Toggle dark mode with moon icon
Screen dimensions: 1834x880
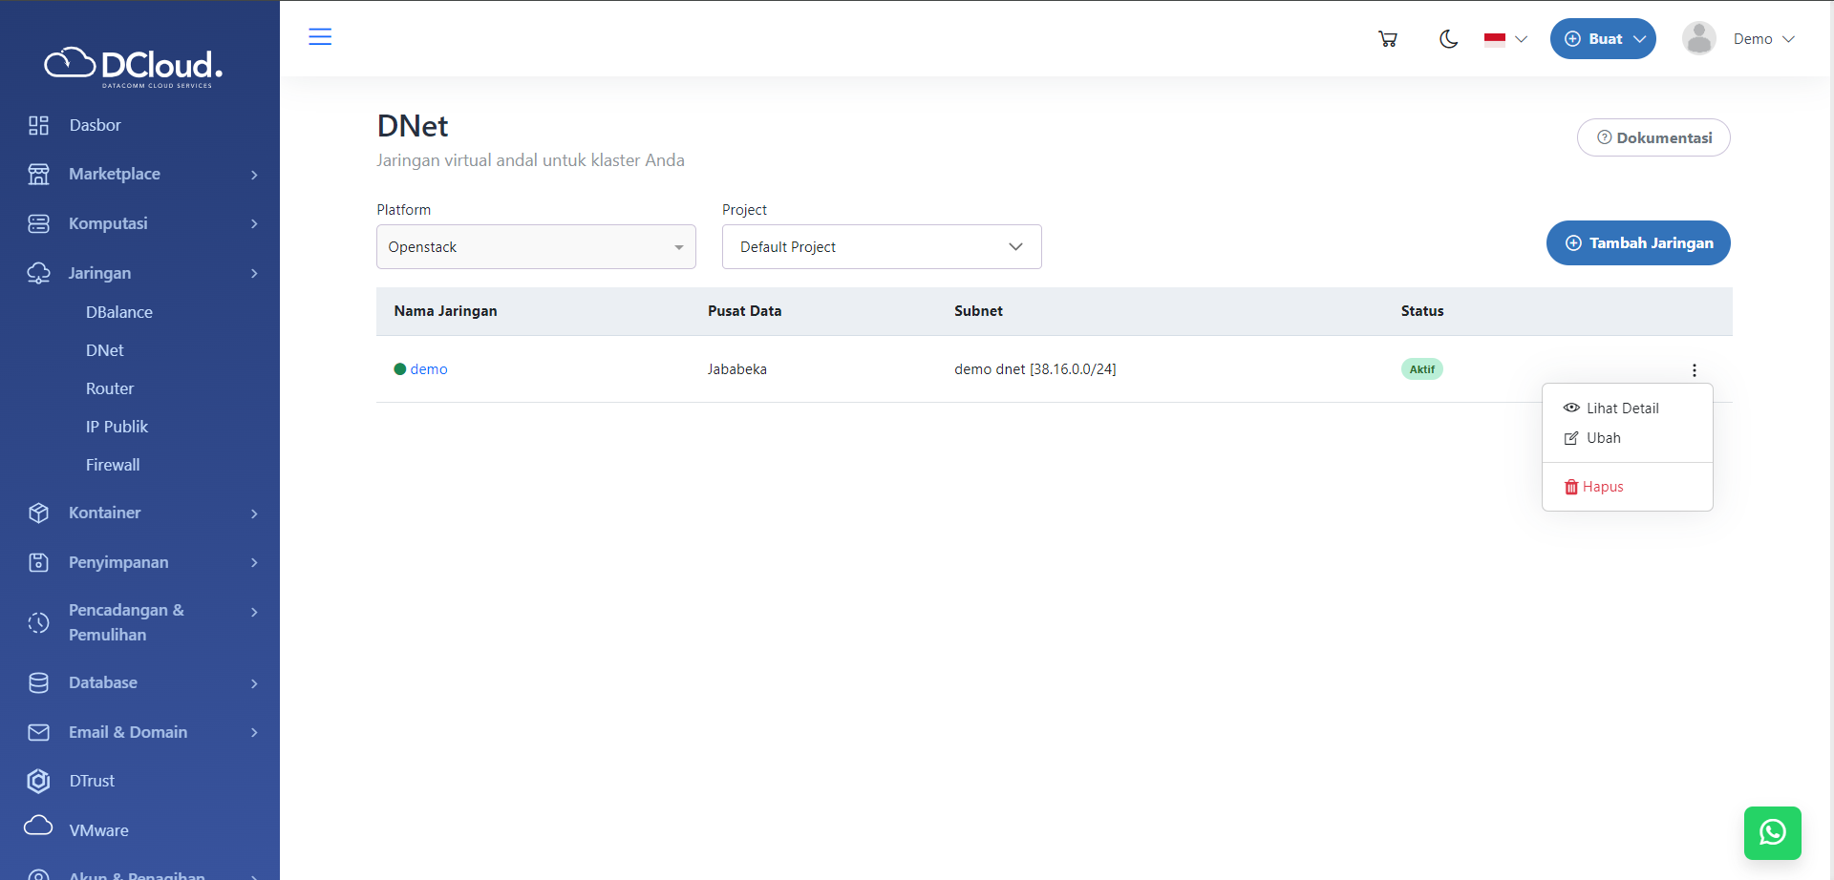1448,39
